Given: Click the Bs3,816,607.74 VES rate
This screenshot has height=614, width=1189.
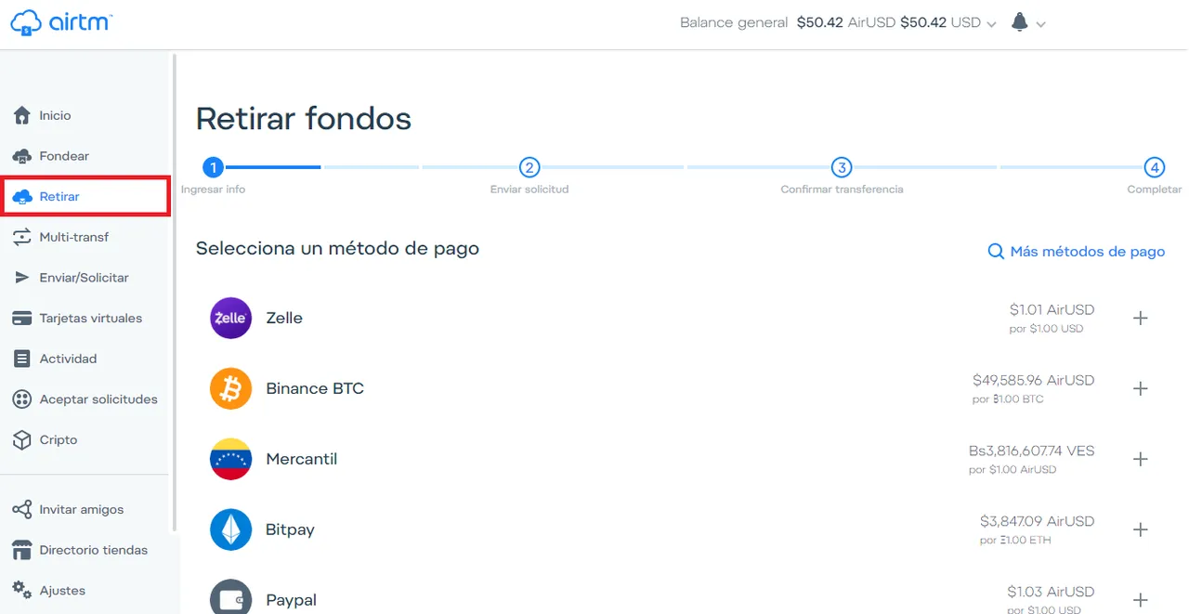Looking at the screenshot, I should tap(1031, 451).
